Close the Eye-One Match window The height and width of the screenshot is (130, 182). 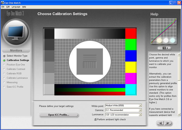point(179,3)
